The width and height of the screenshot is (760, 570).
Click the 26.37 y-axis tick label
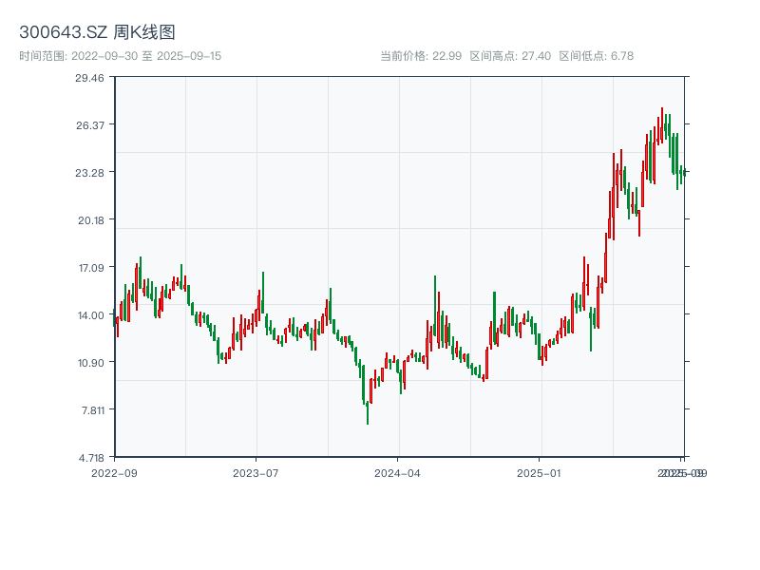point(89,125)
